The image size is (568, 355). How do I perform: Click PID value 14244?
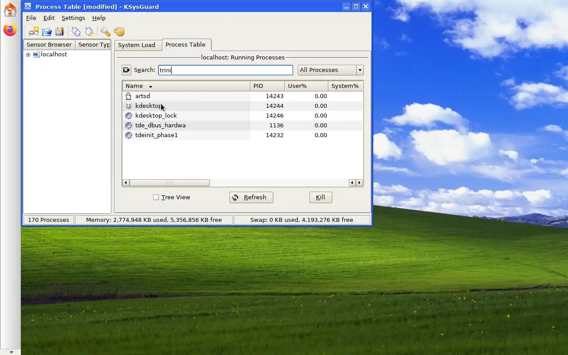pos(275,106)
